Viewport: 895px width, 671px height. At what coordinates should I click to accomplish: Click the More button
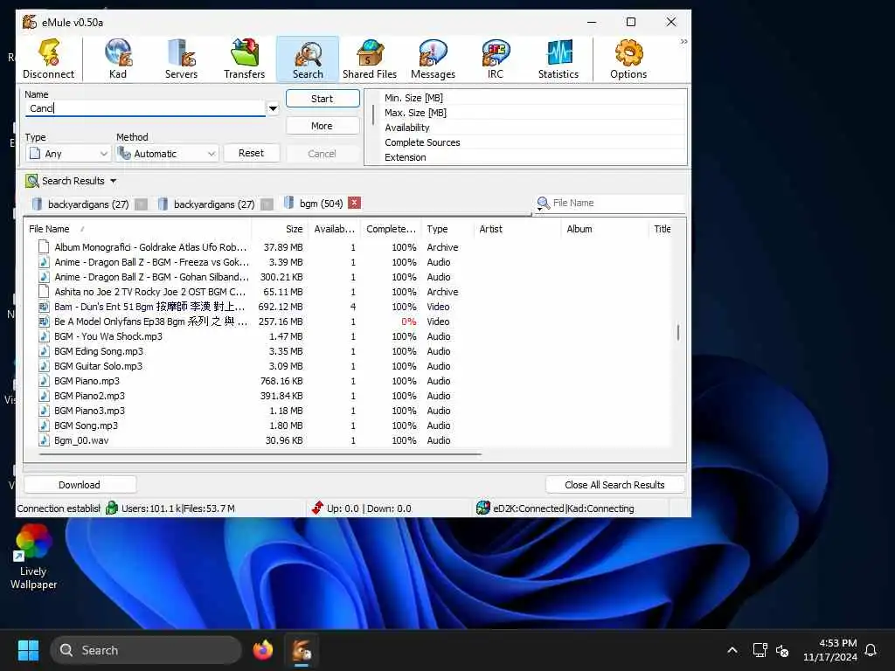(x=323, y=126)
